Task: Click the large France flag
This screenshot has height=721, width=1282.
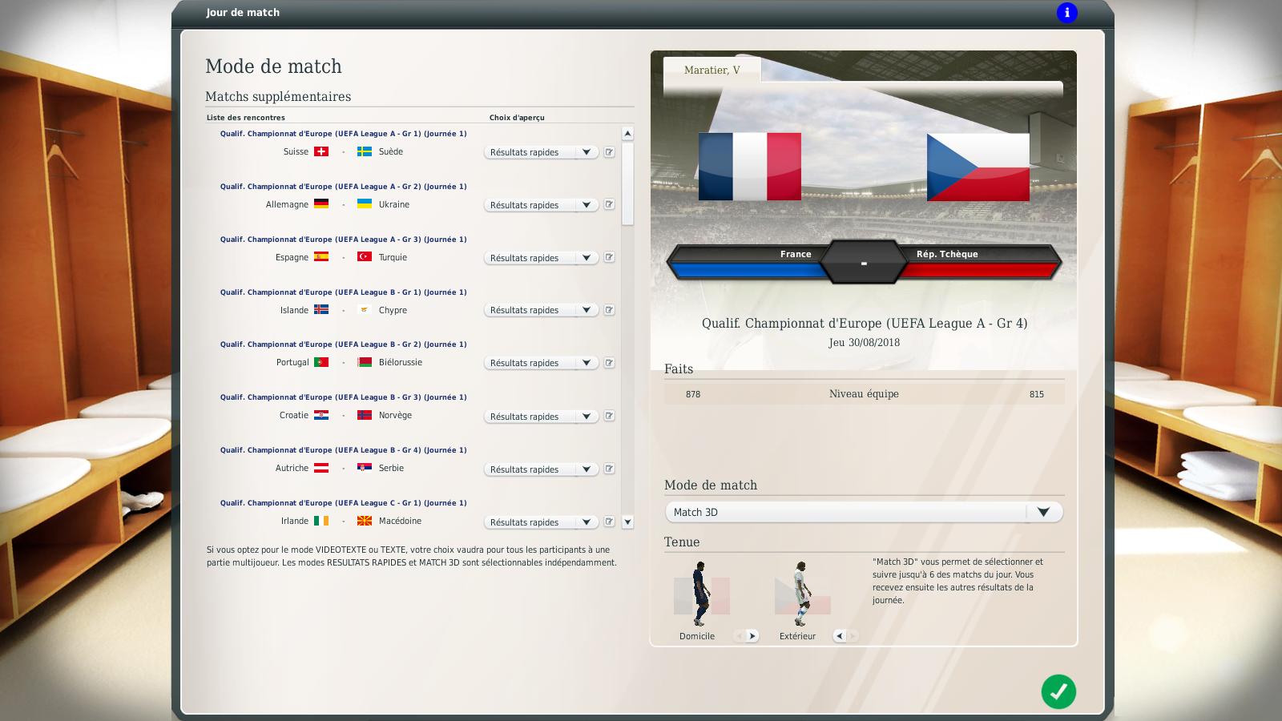Action: point(750,167)
